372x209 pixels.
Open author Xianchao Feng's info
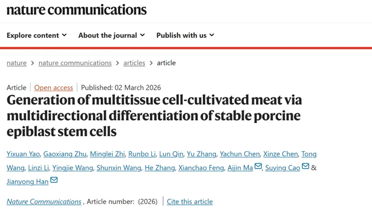click(x=202, y=168)
